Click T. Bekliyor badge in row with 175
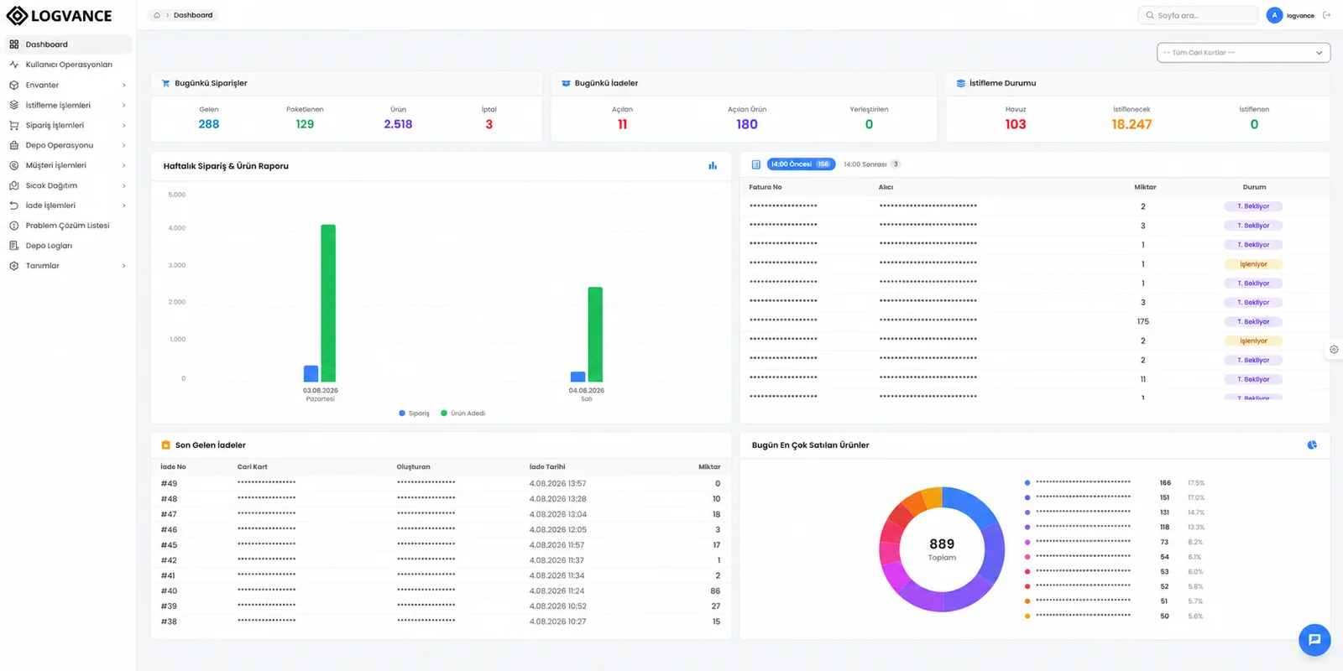The image size is (1343, 671). pyautogui.click(x=1253, y=322)
